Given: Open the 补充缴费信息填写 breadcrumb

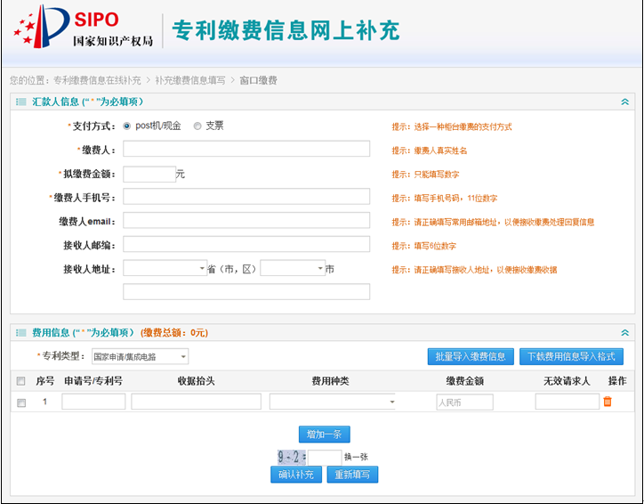Looking at the screenshot, I should tap(190, 80).
